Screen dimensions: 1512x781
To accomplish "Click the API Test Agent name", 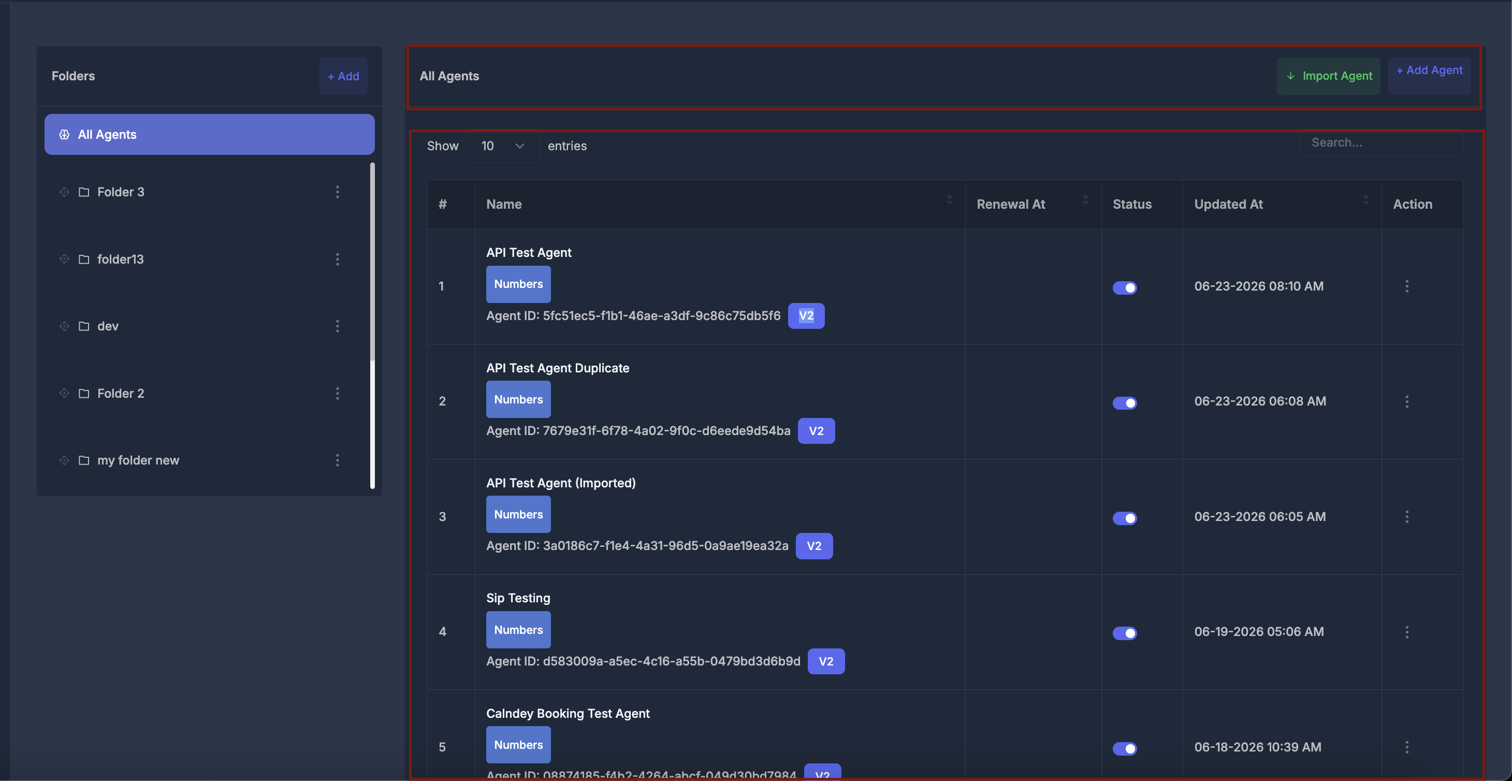I will (x=528, y=253).
